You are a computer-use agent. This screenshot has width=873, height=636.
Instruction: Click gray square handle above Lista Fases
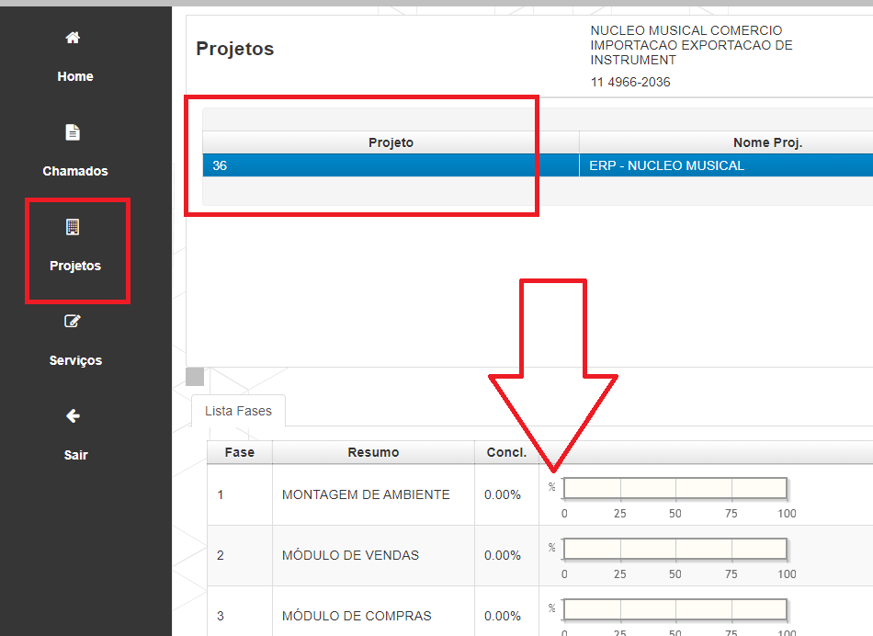pos(195,377)
